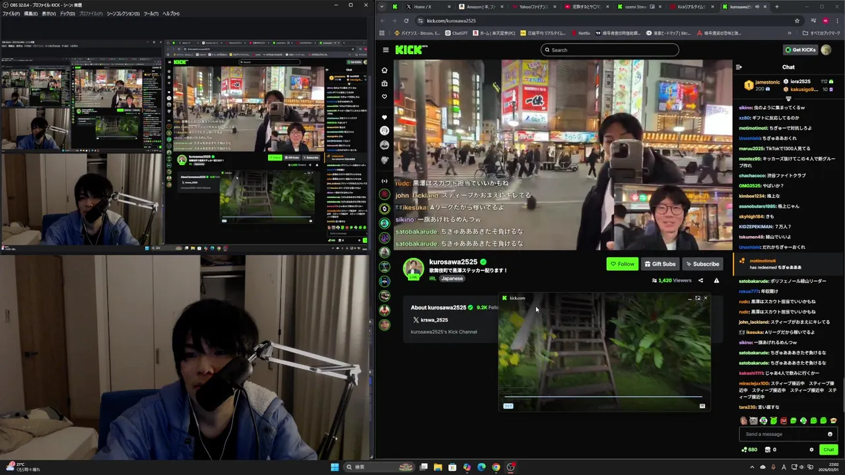Viewport: 845px width, 475px height.
Task: Click Gift Subs button
Action: 660,264
